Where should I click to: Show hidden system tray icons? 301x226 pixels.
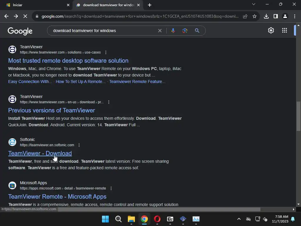coord(239,219)
